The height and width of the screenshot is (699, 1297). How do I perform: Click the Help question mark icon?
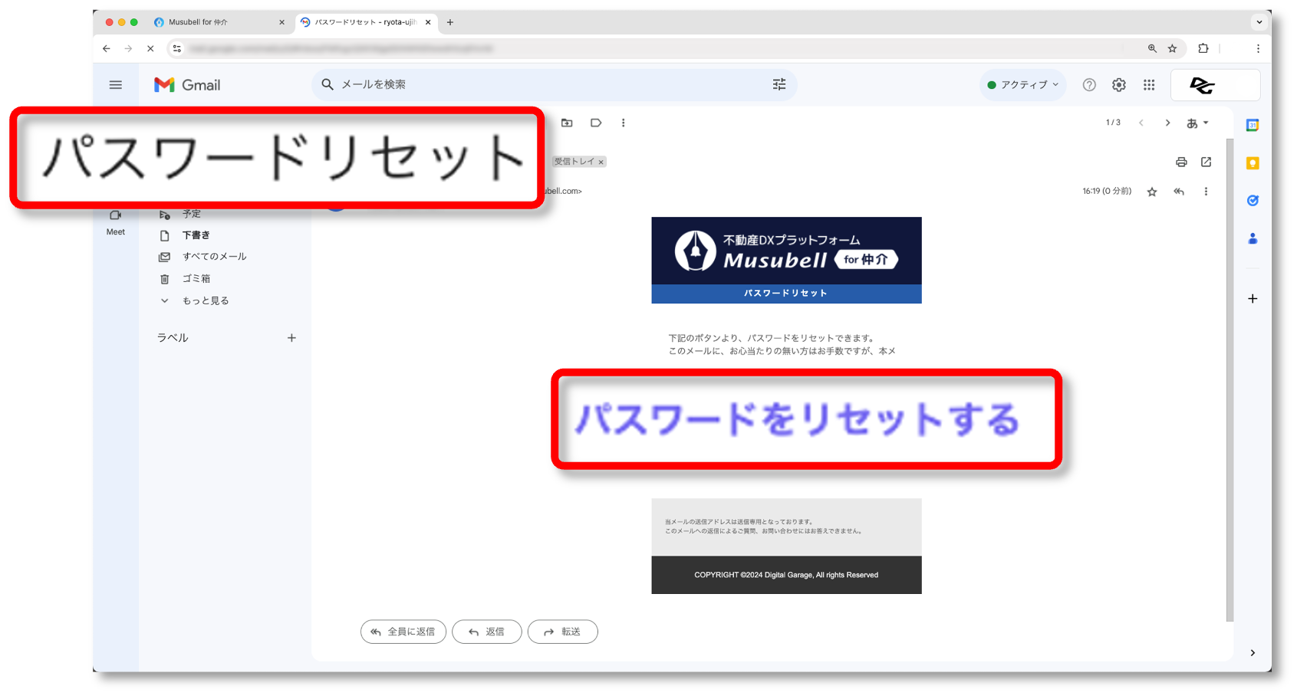pos(1089,85)
